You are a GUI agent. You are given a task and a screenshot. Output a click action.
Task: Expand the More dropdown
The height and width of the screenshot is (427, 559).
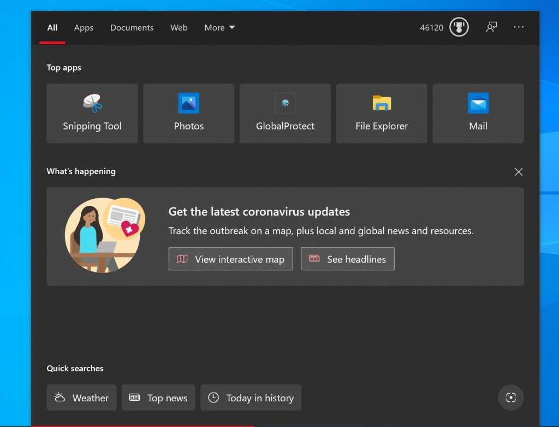tap(219, 28)
